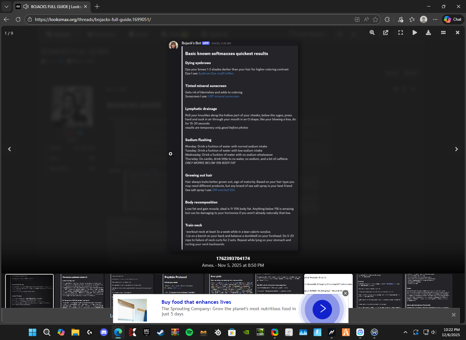The width and height of the screenshot is (466, 340).
Task: Start the lightbox slideshow
Action: click(x=415, y=33)
